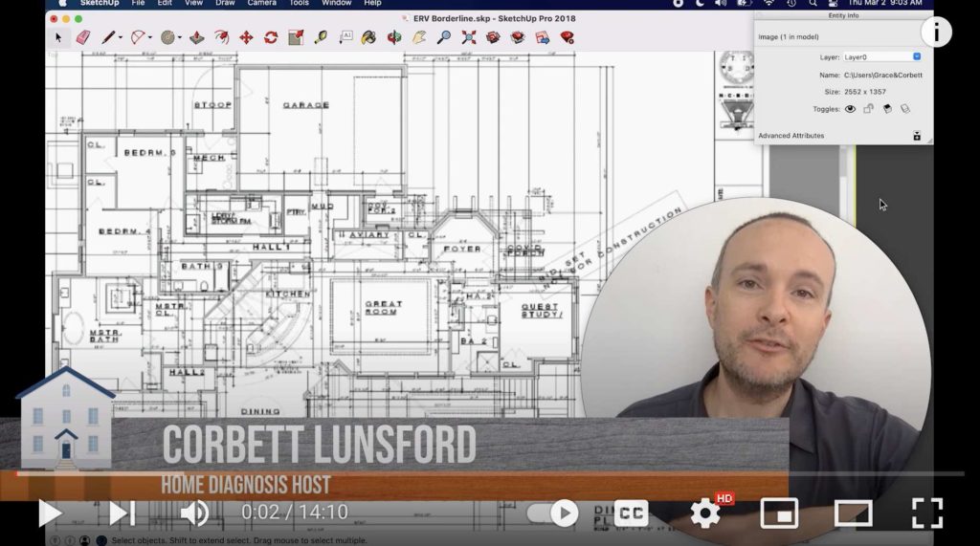Toggle the lock icon in Entity Info
980x546 pixels.
[868, 109]
